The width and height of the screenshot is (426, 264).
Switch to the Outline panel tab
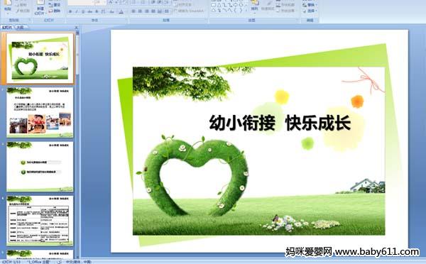[x=20, y=27]
